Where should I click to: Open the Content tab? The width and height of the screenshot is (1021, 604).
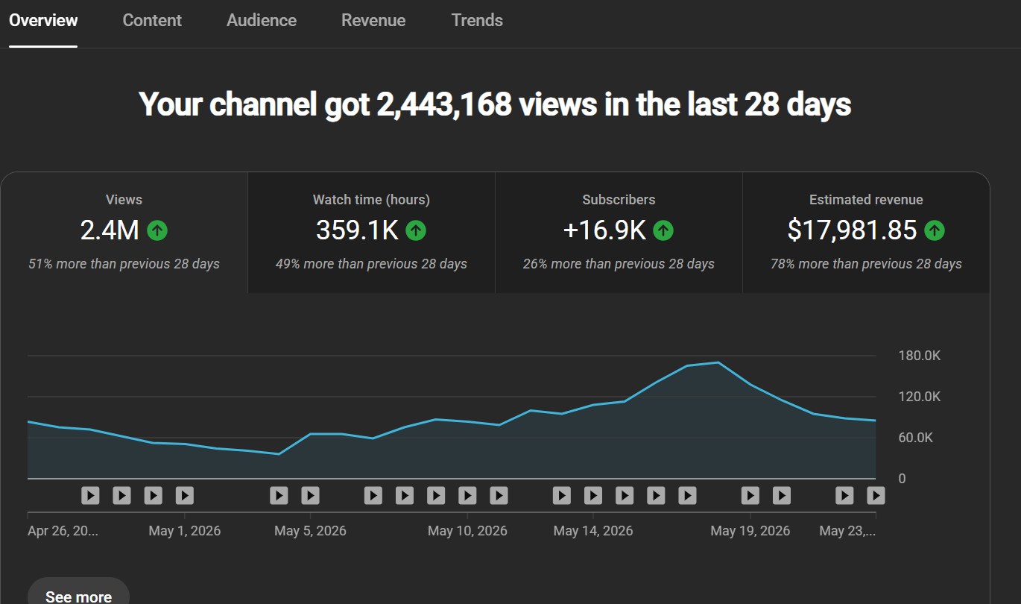coord(152,20)
